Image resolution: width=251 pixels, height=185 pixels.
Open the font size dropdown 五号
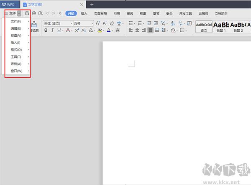[x=83, y=23]
